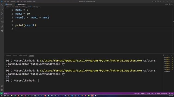The height and width of the screenshot is (97, 174).
Task: Open the terminal panel more actions menu
Action: point(167,55)
